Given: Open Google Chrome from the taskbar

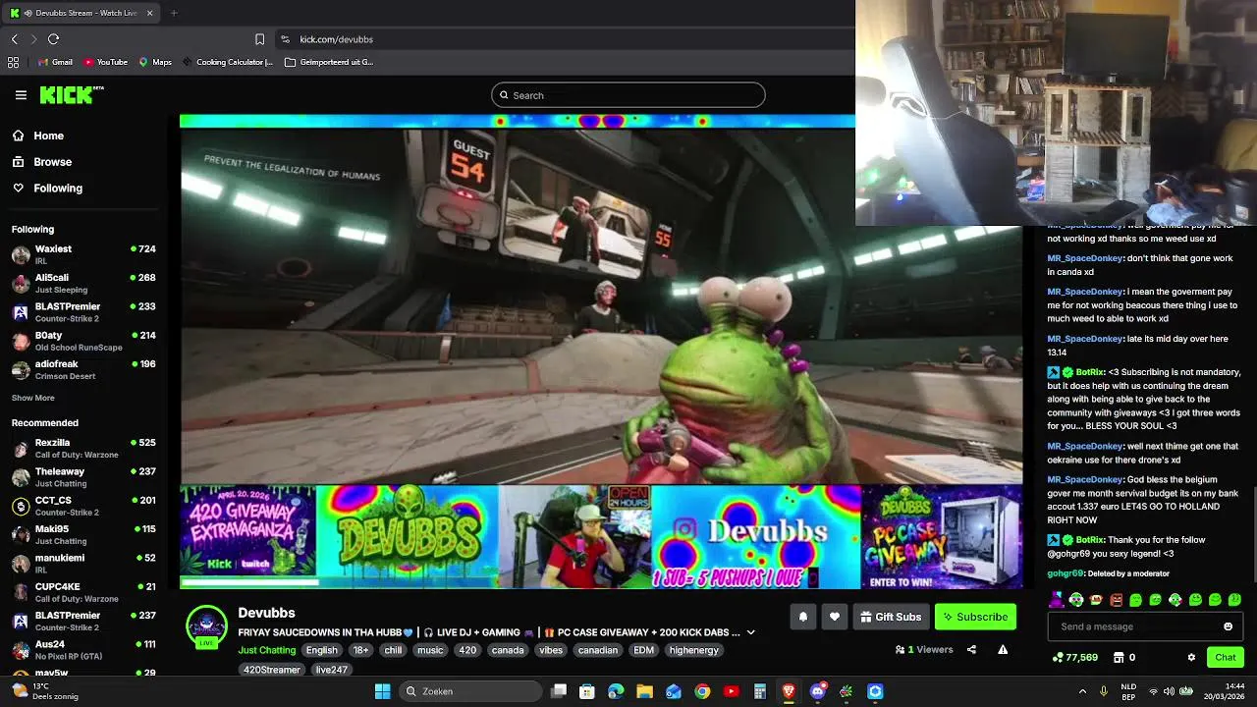Looking at the screenshot, I should click(702, 691).
